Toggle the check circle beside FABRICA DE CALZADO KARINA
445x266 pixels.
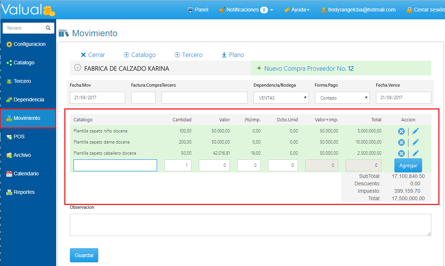[77, 68]
